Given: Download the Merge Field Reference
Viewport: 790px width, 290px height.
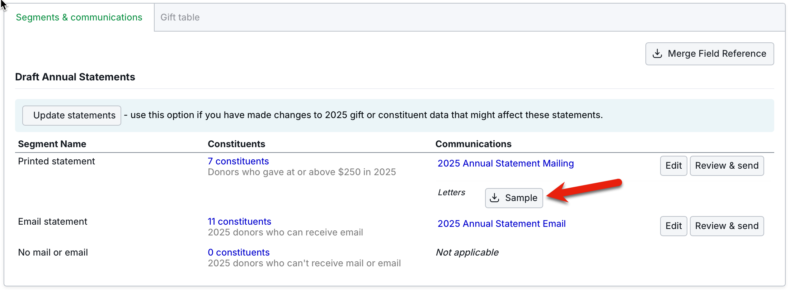Looking at the screenshot, I should click(x=709, y=54).
